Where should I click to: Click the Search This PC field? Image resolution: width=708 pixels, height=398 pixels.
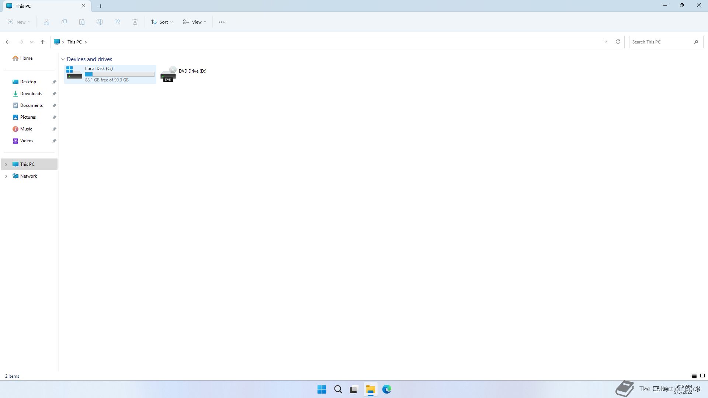click(x=660, y=42)
